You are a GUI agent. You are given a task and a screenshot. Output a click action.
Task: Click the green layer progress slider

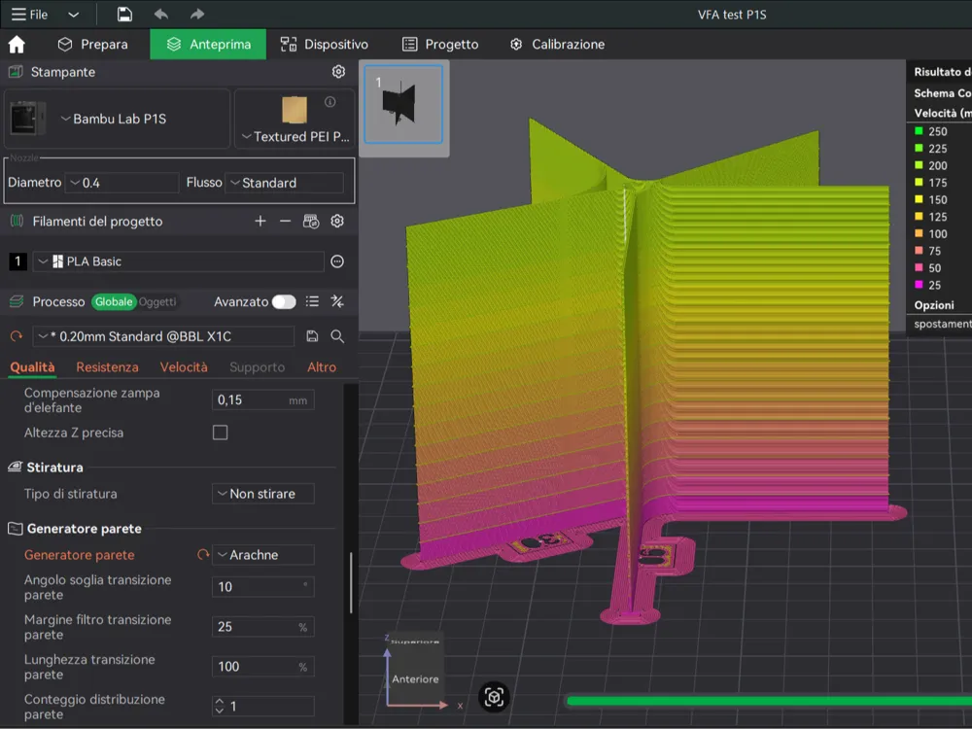point(768,700)
